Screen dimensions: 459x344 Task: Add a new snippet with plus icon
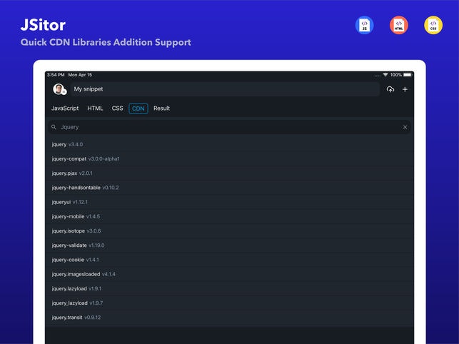[x=405, y=89]
